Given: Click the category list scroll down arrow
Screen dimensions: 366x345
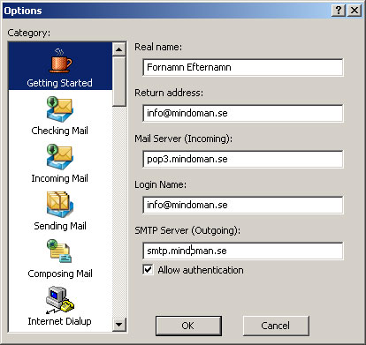Looking at the screenshot, I should click(x=119, y=325).
